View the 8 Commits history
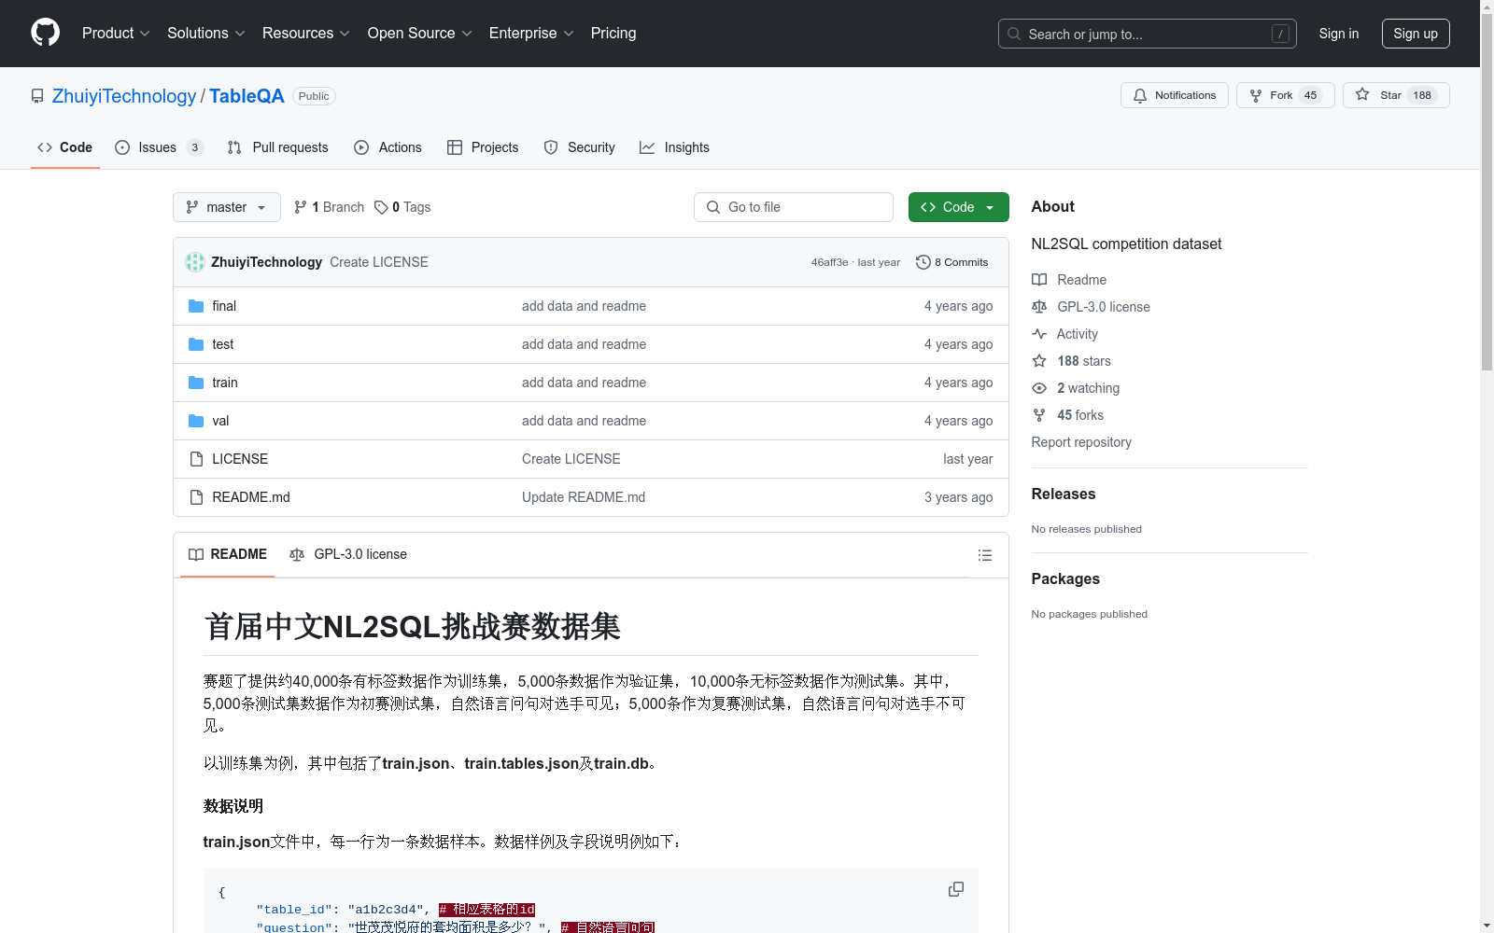The height and width of the screenshot is (933, 1494). [952, 262]
